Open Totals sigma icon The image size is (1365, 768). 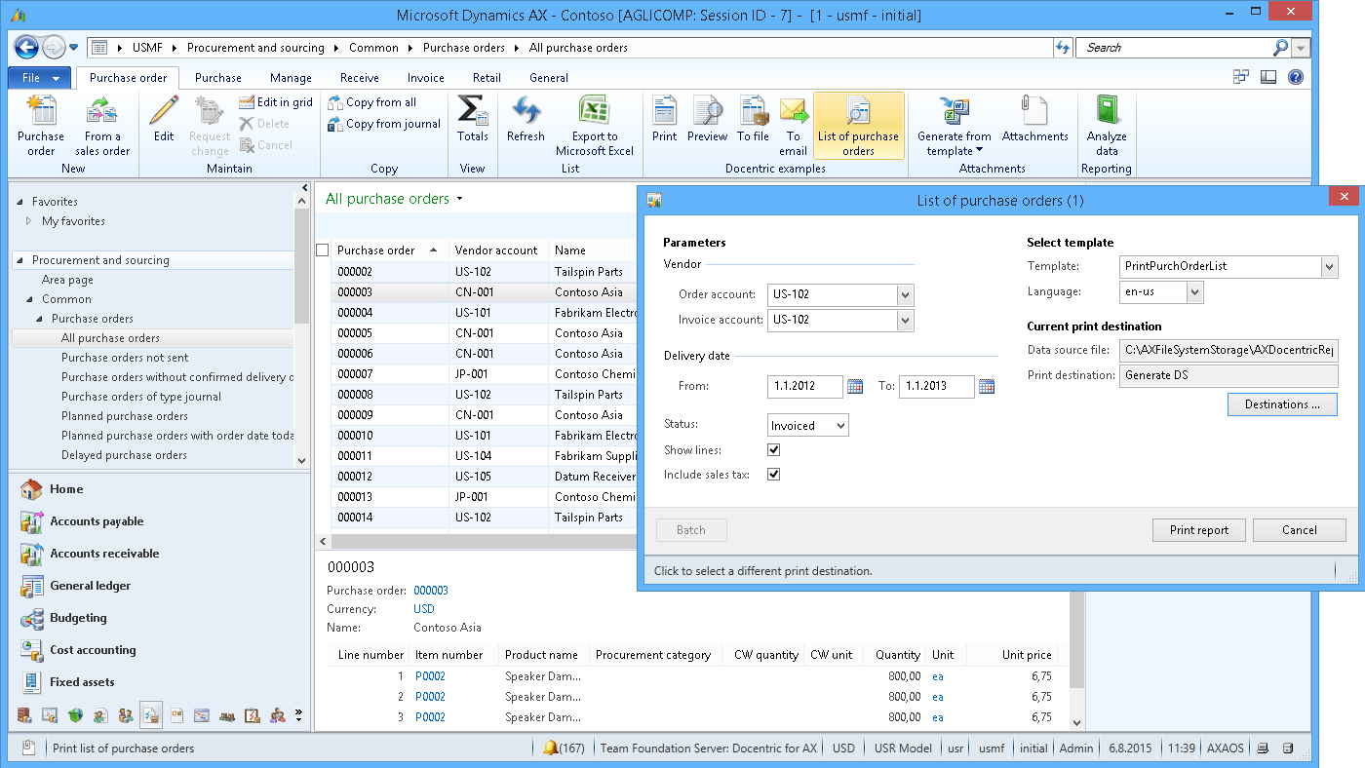(473, 110)
